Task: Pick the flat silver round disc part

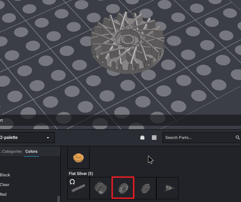Action: 146,188
